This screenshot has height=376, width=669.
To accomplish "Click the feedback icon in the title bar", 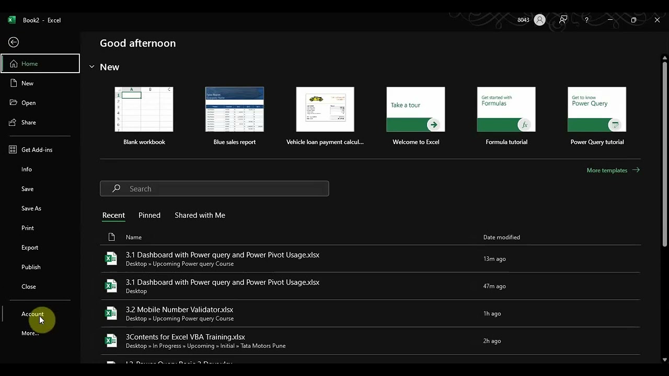I will (x=563, y=20).
